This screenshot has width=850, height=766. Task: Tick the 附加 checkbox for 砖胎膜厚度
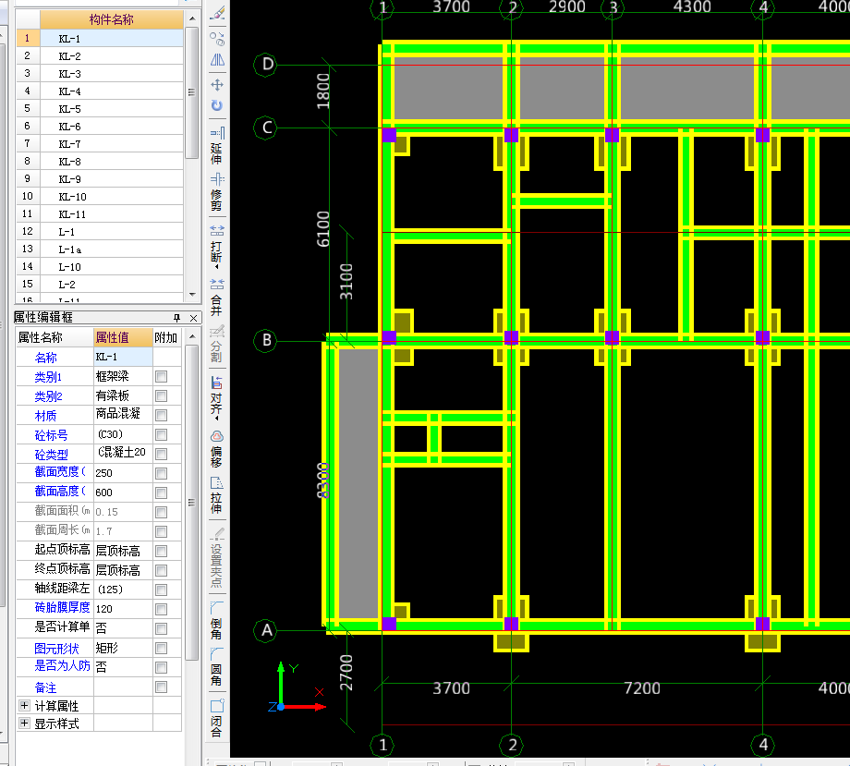tap(161, 609)
